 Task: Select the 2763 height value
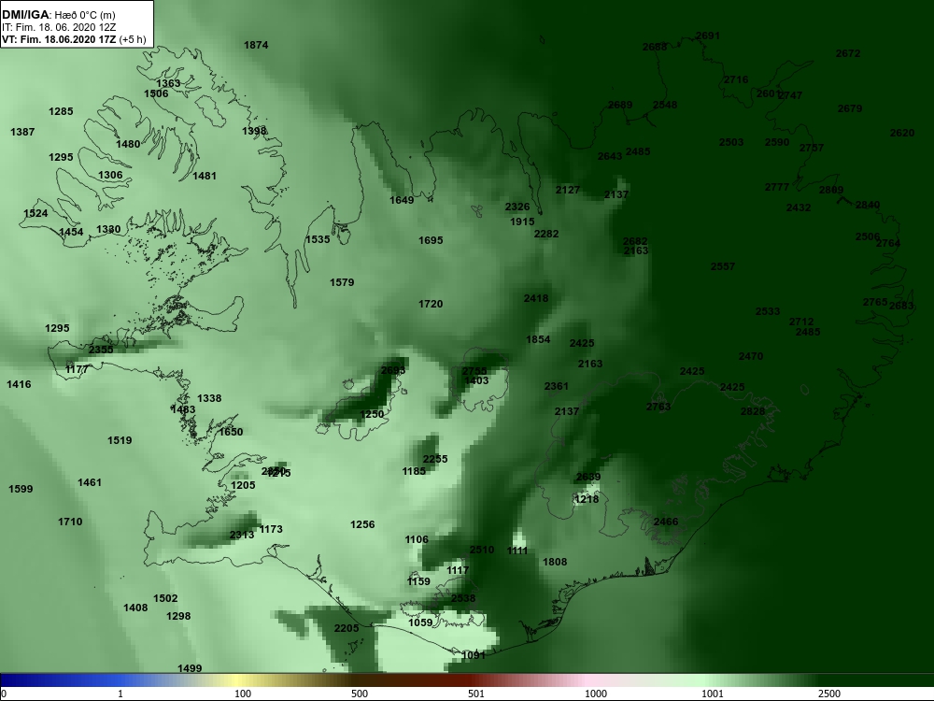[x=658, y=407]
